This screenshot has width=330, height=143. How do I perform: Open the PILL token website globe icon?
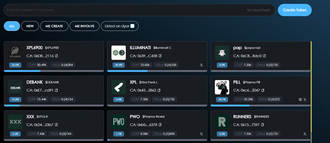(300, 100)
